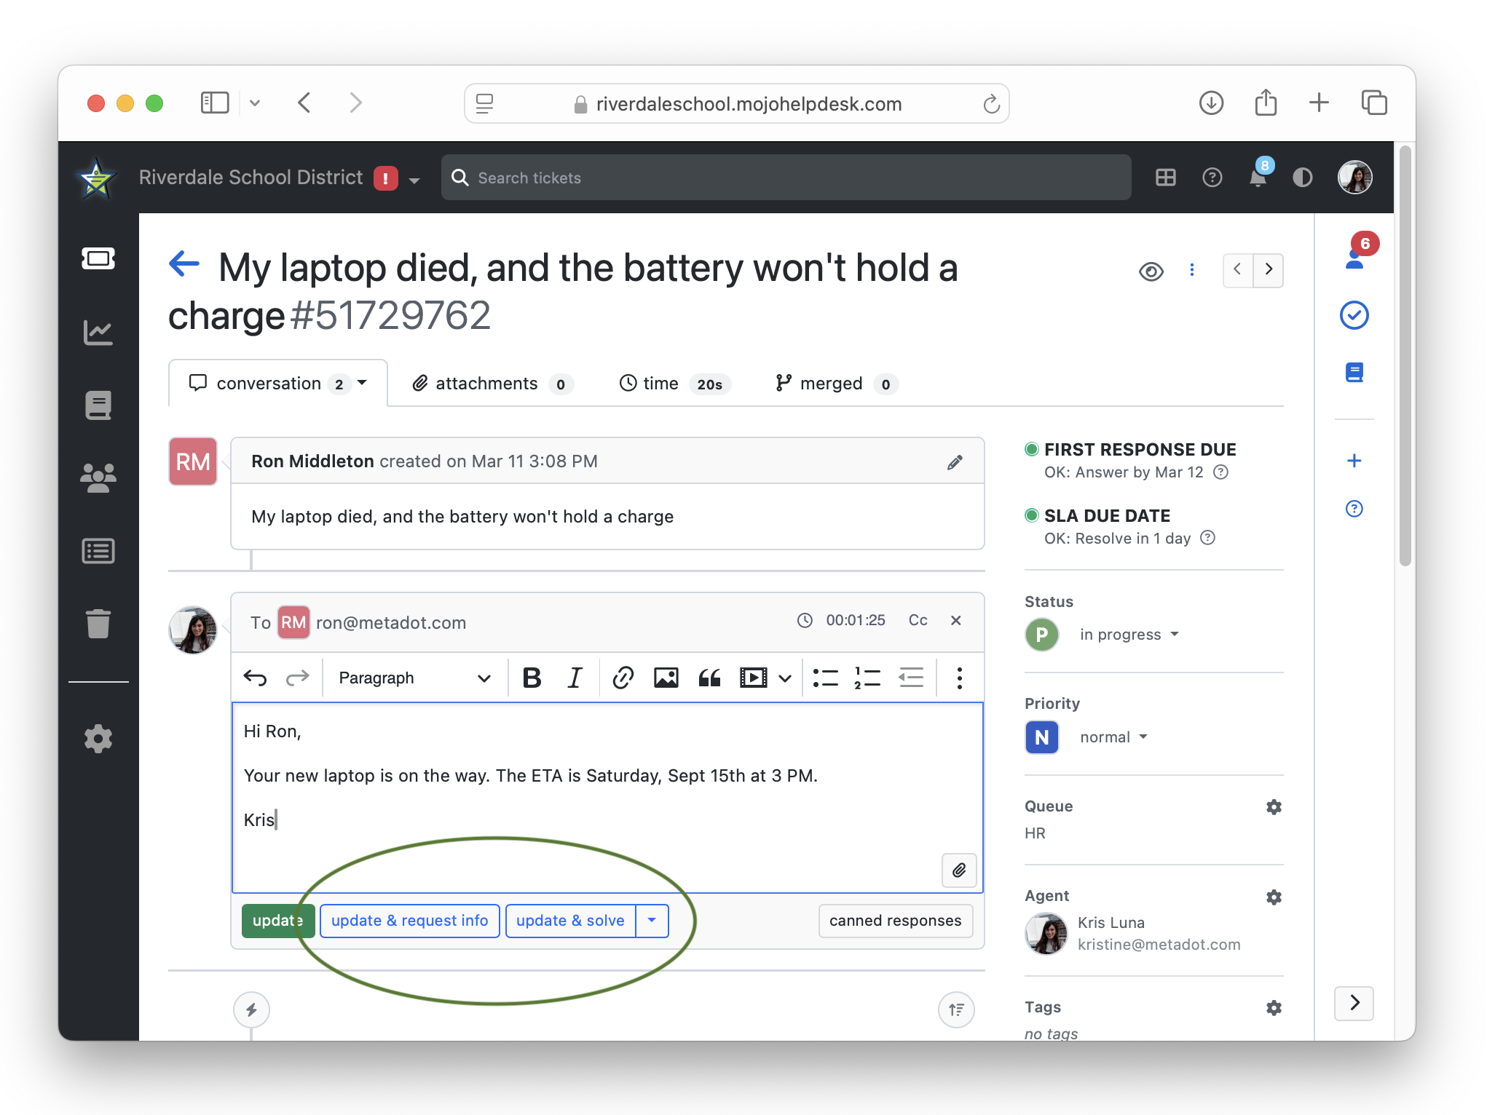Viewport: 1487px width, 1115px height.
Task: Click the paperclip attach file icon
Action: pyautogui.click(x=959, y=870)
